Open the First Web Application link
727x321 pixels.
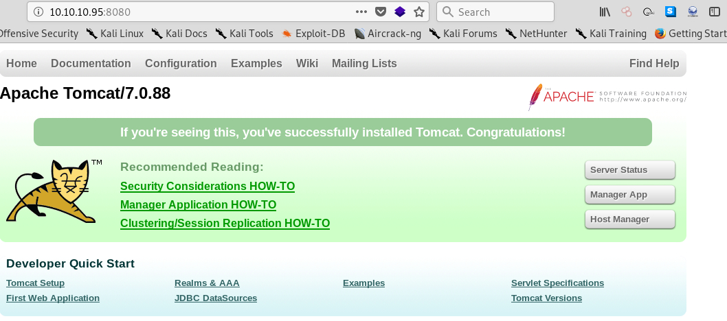(53, 298)
